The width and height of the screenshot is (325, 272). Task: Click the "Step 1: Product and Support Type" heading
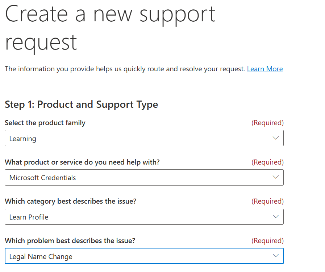click(81, 105)
